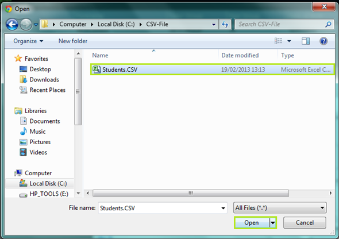Click New folder in the toolbar
Viewport: 339px width, 239px height.
(x=73, y=41)
